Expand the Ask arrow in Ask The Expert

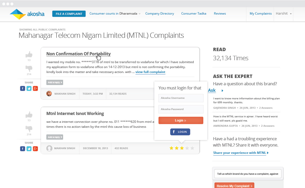222,91
